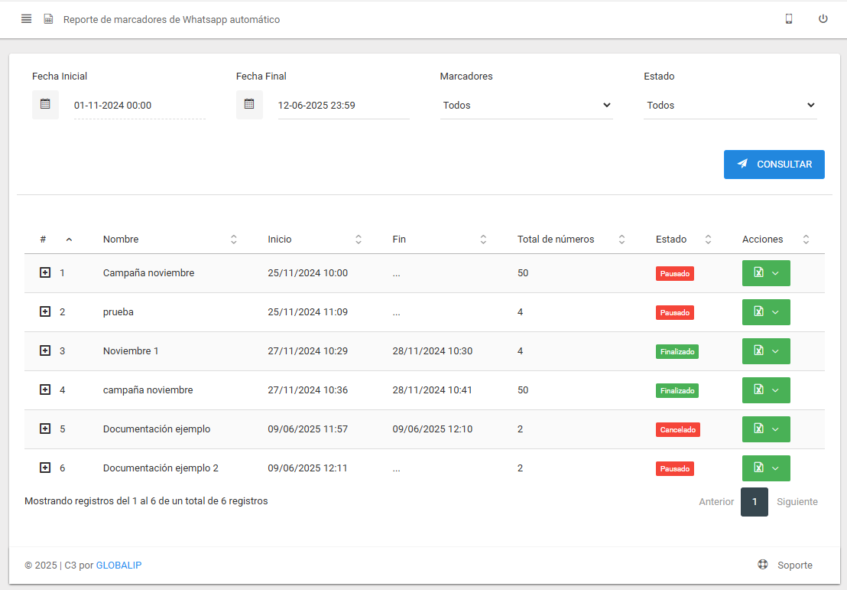The image size is (847, 590).
Task: Go to the Siguiente page
Action: click(797, 502)
